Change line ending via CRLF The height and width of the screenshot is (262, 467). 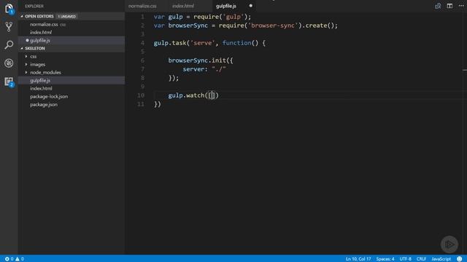pos(421,259)
